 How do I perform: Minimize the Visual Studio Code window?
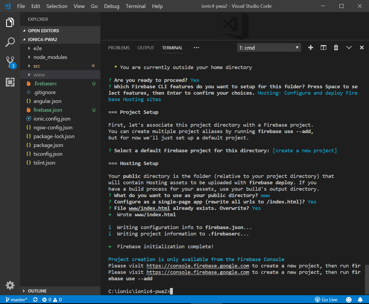tap(323, 6)
